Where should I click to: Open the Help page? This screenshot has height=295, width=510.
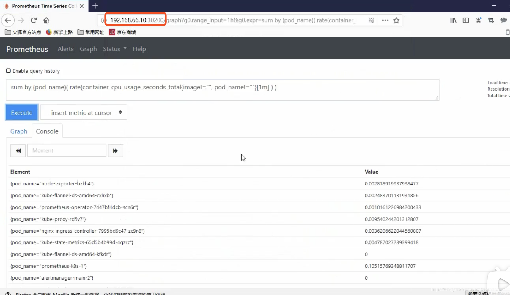pos(139,49)
